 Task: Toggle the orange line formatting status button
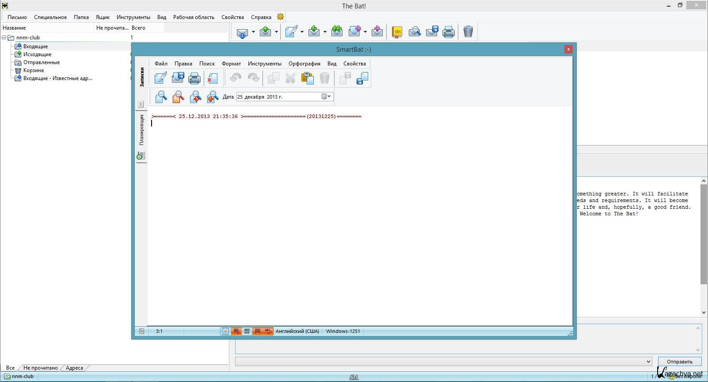click(x=258, y=331)
